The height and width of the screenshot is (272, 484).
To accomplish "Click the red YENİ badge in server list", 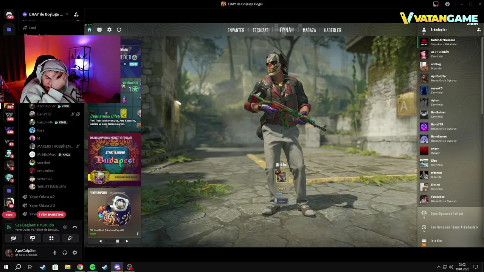I will pos(9,215).
